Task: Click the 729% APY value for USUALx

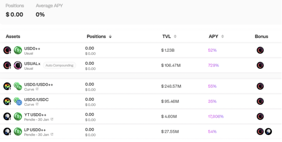Action: pos(213,65)
